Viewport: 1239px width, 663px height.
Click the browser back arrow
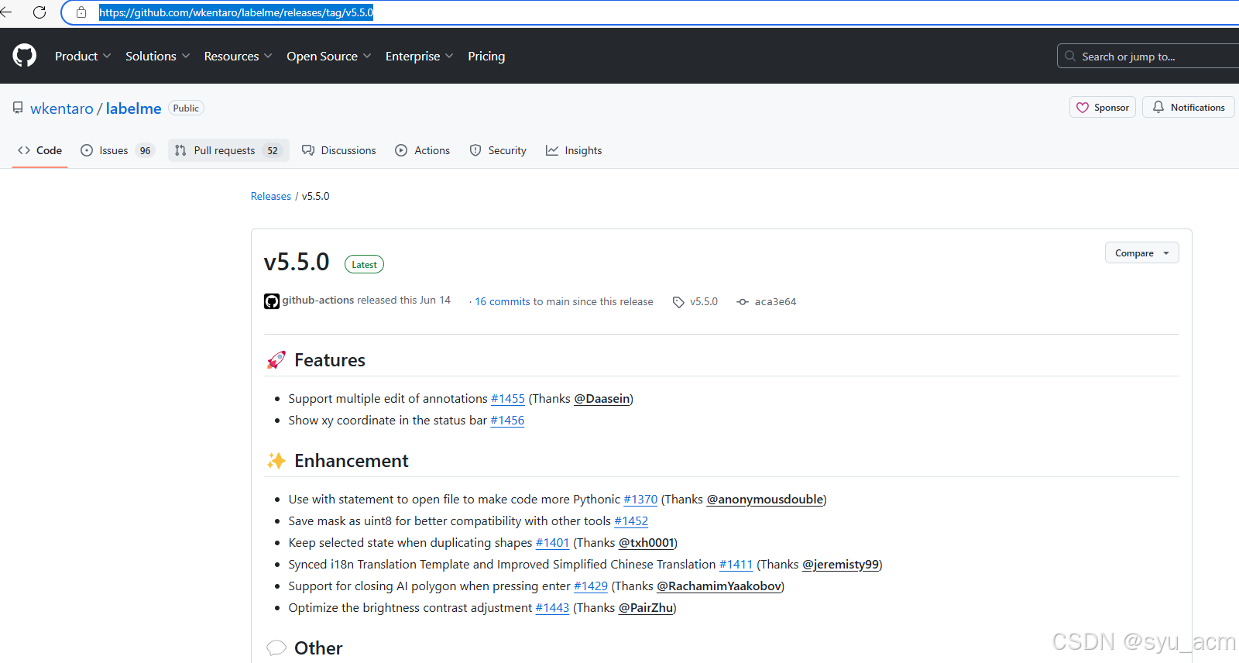coord(6,12)
